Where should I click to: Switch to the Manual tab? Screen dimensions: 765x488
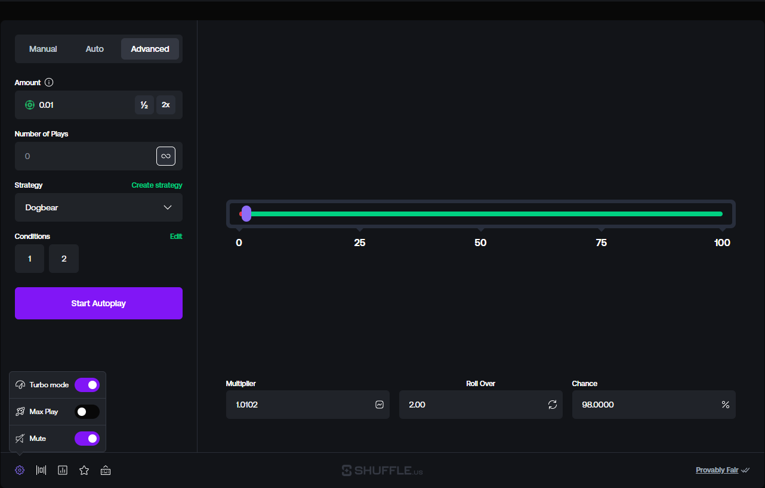tap(43, 49)
